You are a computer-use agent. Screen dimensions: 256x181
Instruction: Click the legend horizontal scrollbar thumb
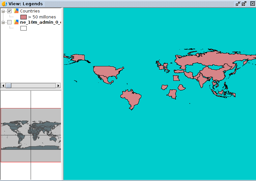click(x=9, y=85)
